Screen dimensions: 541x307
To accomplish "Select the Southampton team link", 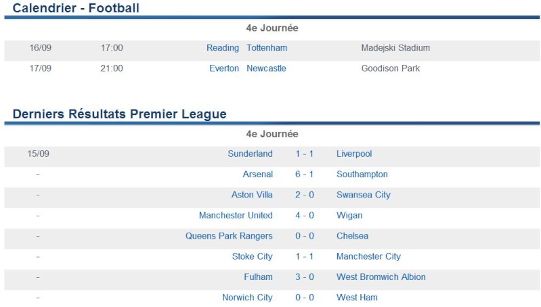I will point(362,174).
